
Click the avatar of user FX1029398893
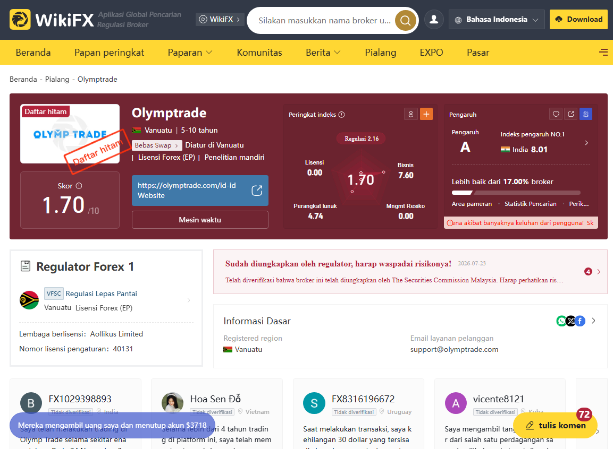pyautogui.click(x=31, y=403)
